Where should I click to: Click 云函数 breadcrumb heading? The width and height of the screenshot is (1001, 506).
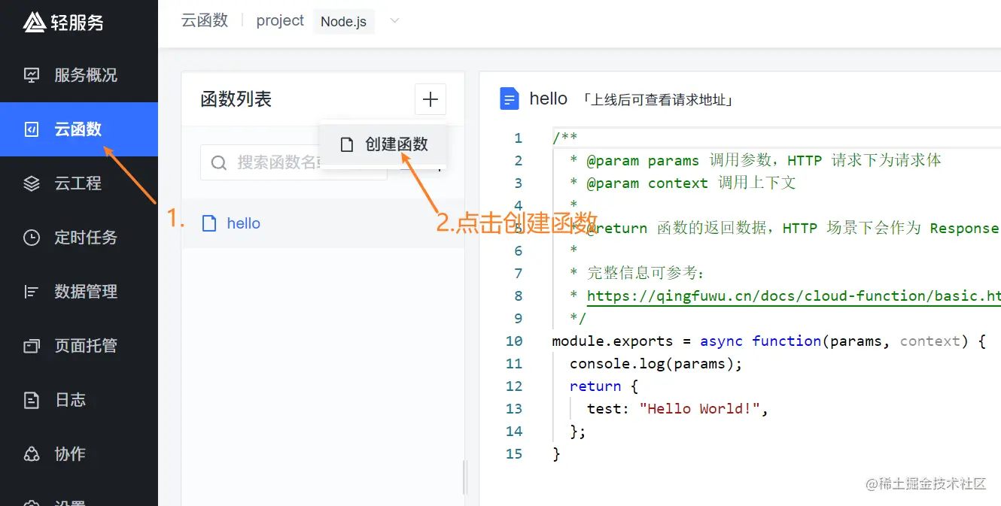[205, 21]
